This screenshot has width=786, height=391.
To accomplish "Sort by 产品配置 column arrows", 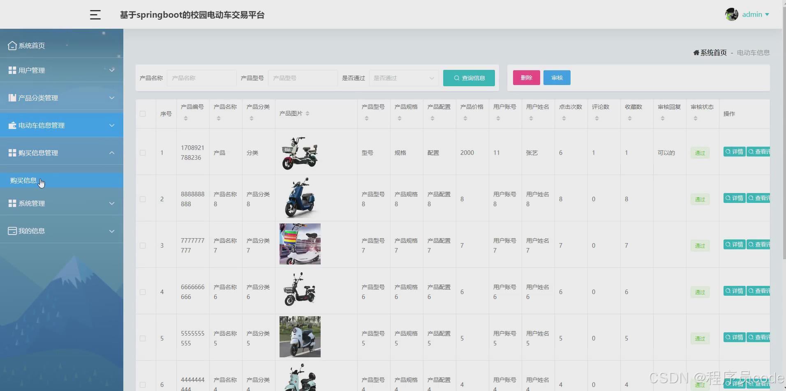I will click(x=432, y=119).
